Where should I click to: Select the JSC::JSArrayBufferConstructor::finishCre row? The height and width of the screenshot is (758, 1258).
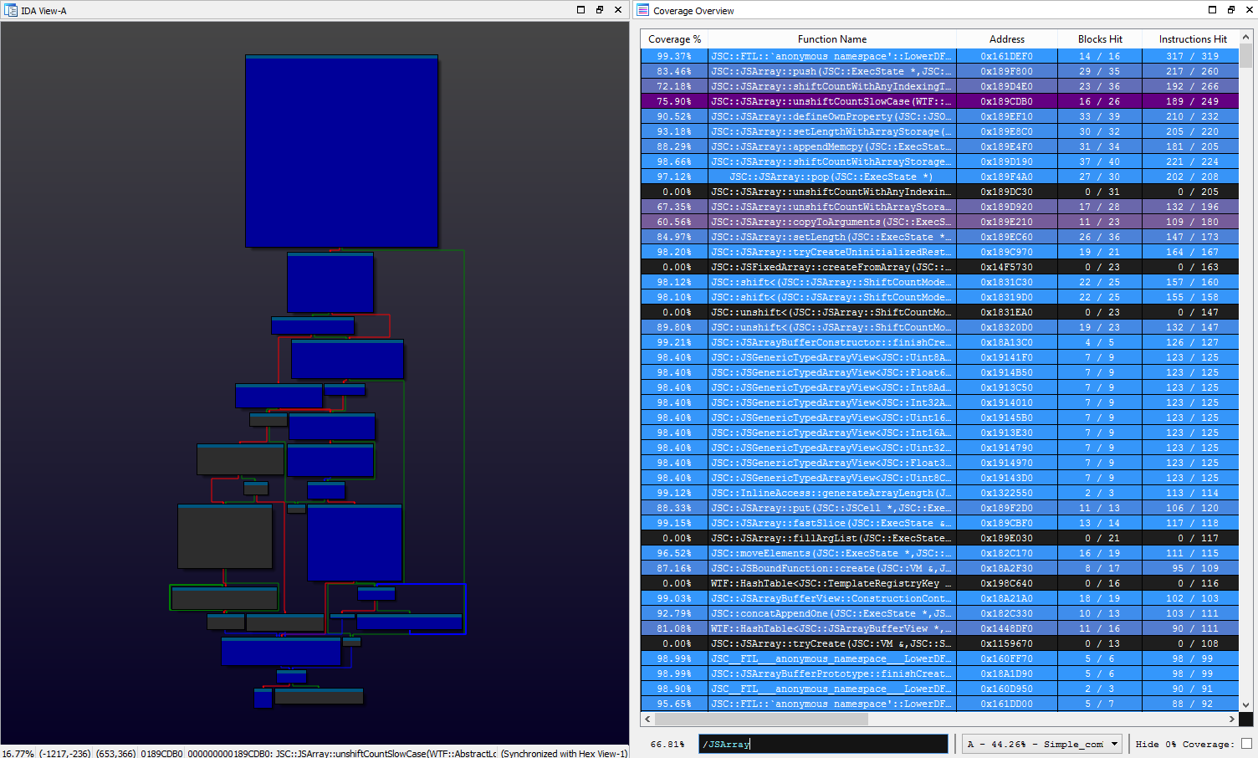point(939,342)
